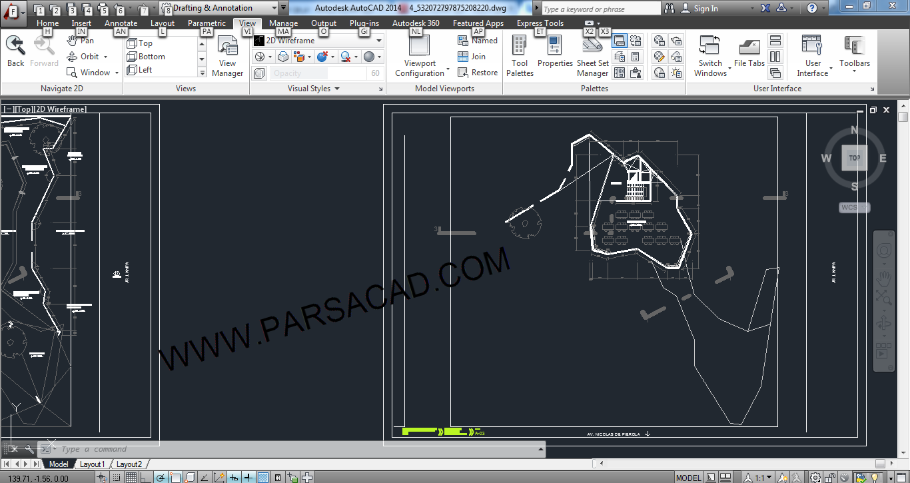Toggle Isolate Objects lightbulb icon
Viewport: 910px width, 483px height.
tap(875, 477)
